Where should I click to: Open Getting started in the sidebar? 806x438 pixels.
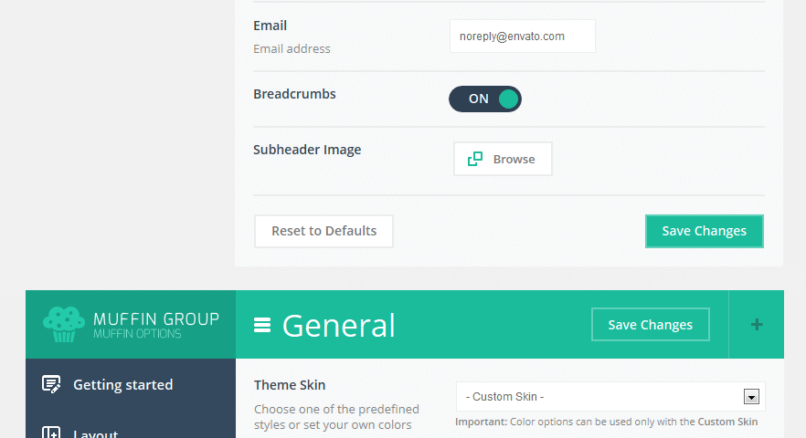(x=122, y=384)
